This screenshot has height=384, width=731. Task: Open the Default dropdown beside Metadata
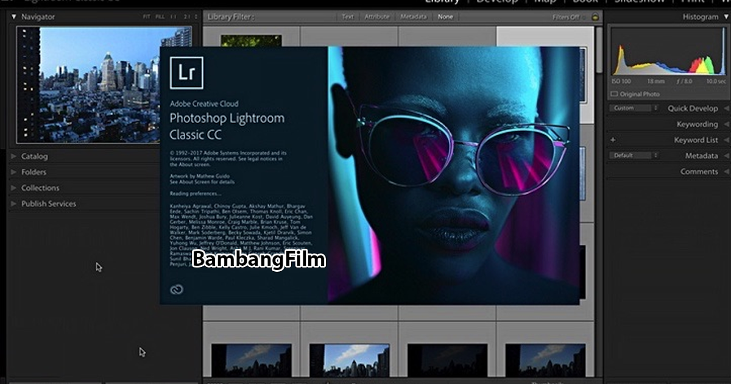tap(634, 155)
